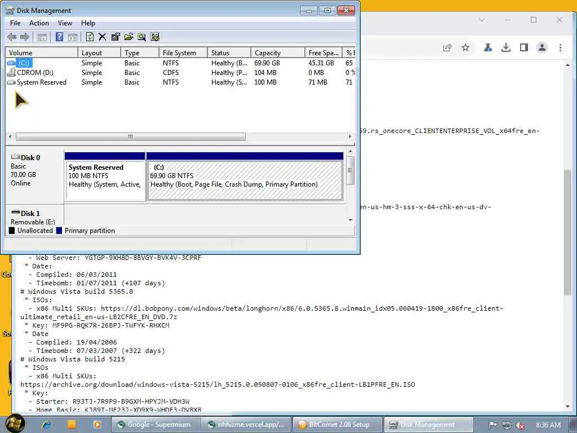Click the flask extension icon in browser
Viewport: 577px width, 433px height.
click(x=487, y=47)
